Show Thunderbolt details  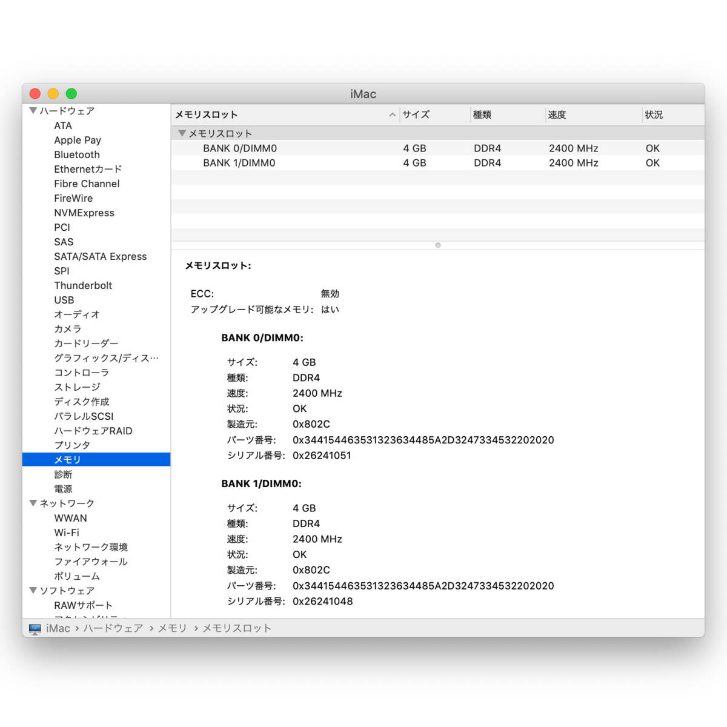coord(83,285)
